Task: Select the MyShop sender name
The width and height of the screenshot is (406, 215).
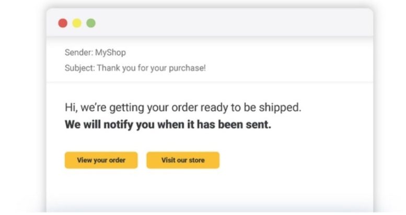Action: (111, 53)
